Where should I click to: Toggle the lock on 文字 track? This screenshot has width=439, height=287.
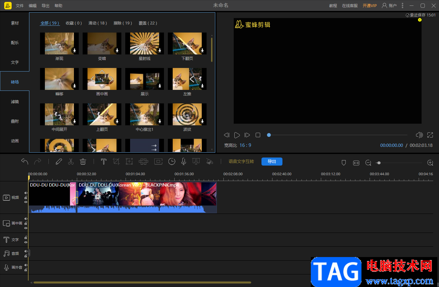click(26, 237)
